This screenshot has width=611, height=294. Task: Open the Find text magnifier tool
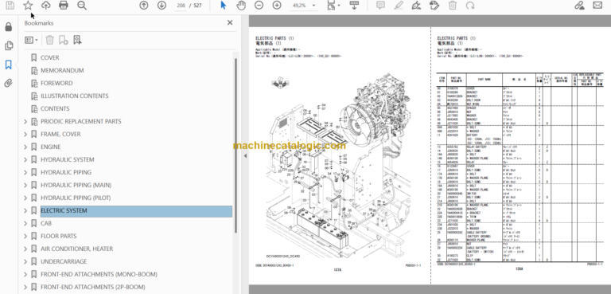[82, 6]
